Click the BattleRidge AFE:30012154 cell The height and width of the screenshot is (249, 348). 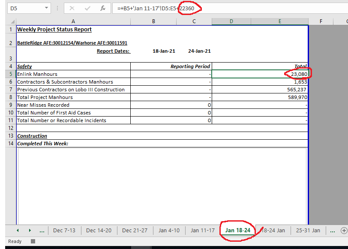coord(72,43)
